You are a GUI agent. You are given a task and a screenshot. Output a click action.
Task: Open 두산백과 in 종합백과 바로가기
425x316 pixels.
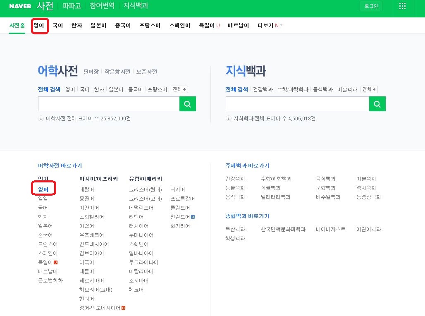point(235,229)
